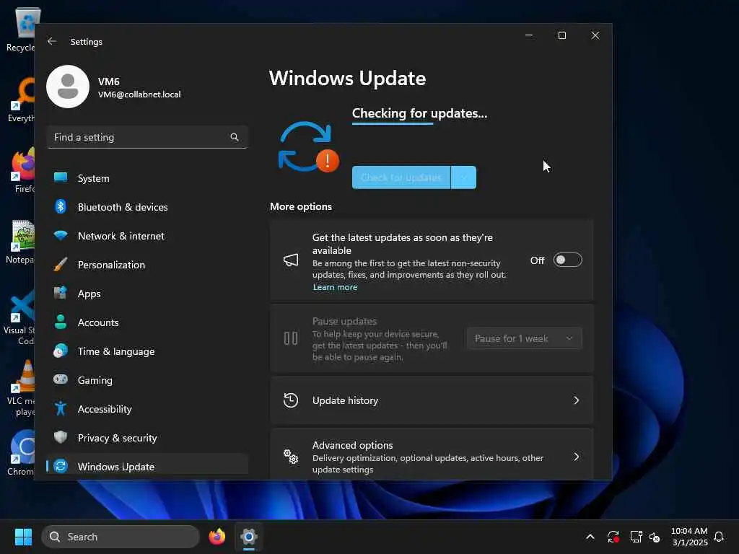Open Time & language settings
The width and height of the screenshot is (739, 554).
click(147, 351)
